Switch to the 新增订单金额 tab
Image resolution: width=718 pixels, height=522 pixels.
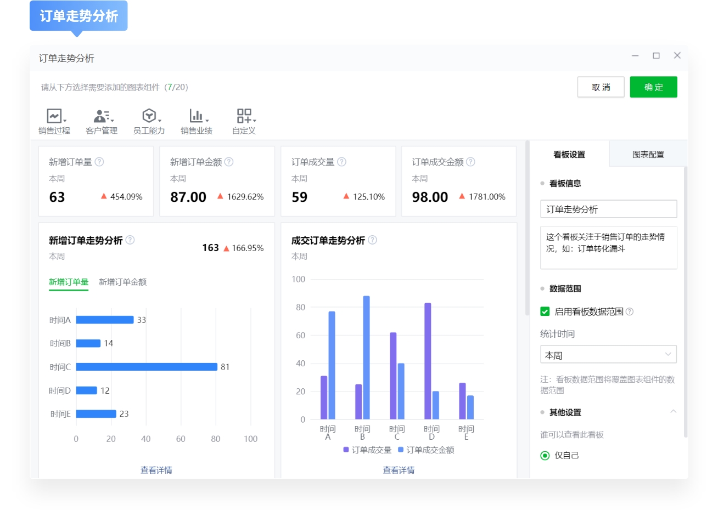tap(122, 282)
